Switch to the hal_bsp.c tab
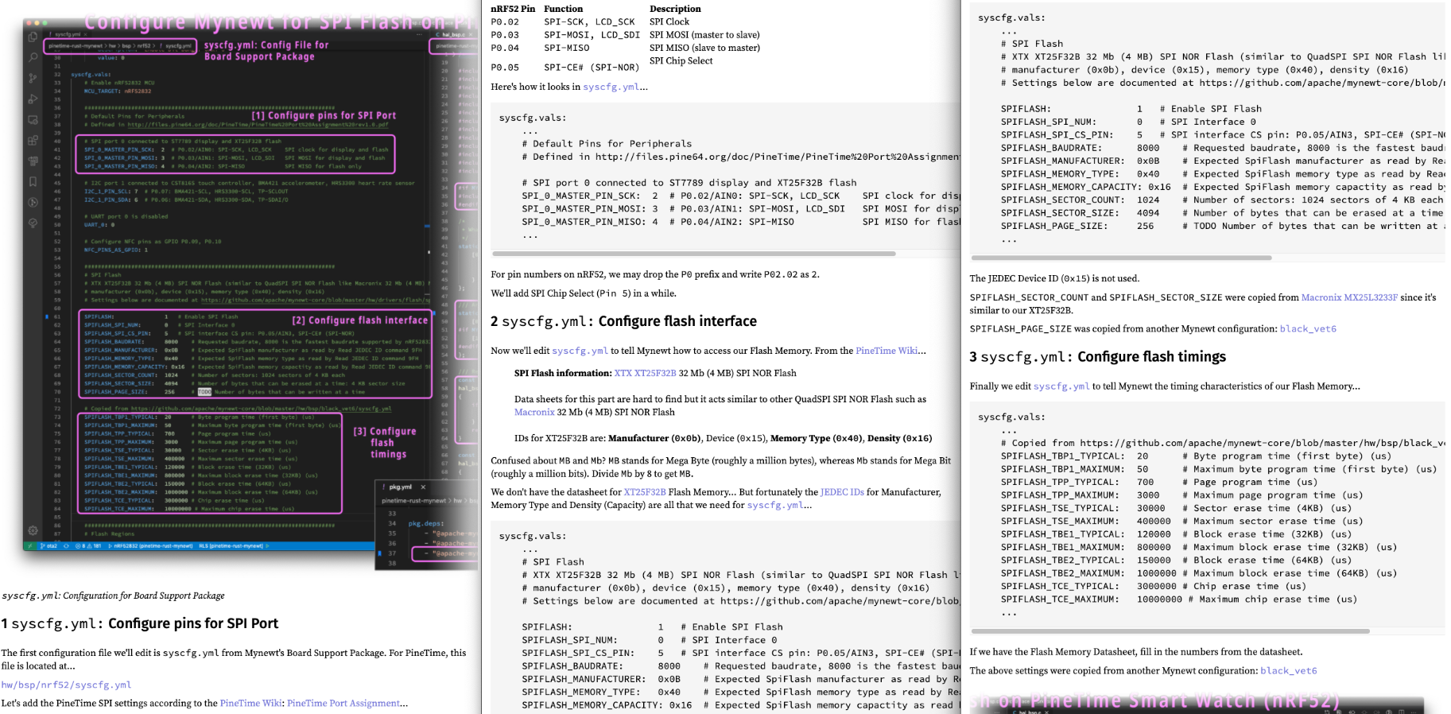Screen dimensions: 1451x714 pos(453,34)
